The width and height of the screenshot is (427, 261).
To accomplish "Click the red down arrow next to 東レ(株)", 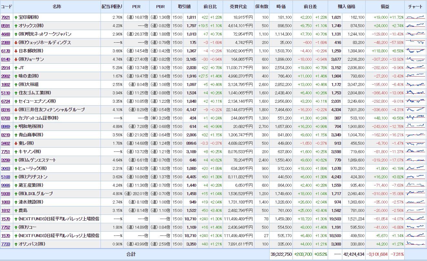I will click(x=16, y=143).
